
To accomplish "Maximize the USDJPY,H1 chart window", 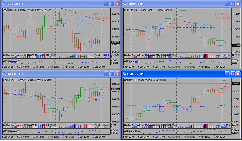I will (232, 74).
